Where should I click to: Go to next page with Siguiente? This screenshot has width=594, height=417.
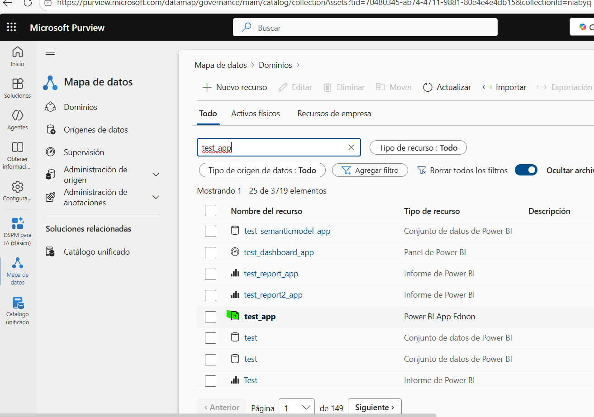[x=375, y=408]
